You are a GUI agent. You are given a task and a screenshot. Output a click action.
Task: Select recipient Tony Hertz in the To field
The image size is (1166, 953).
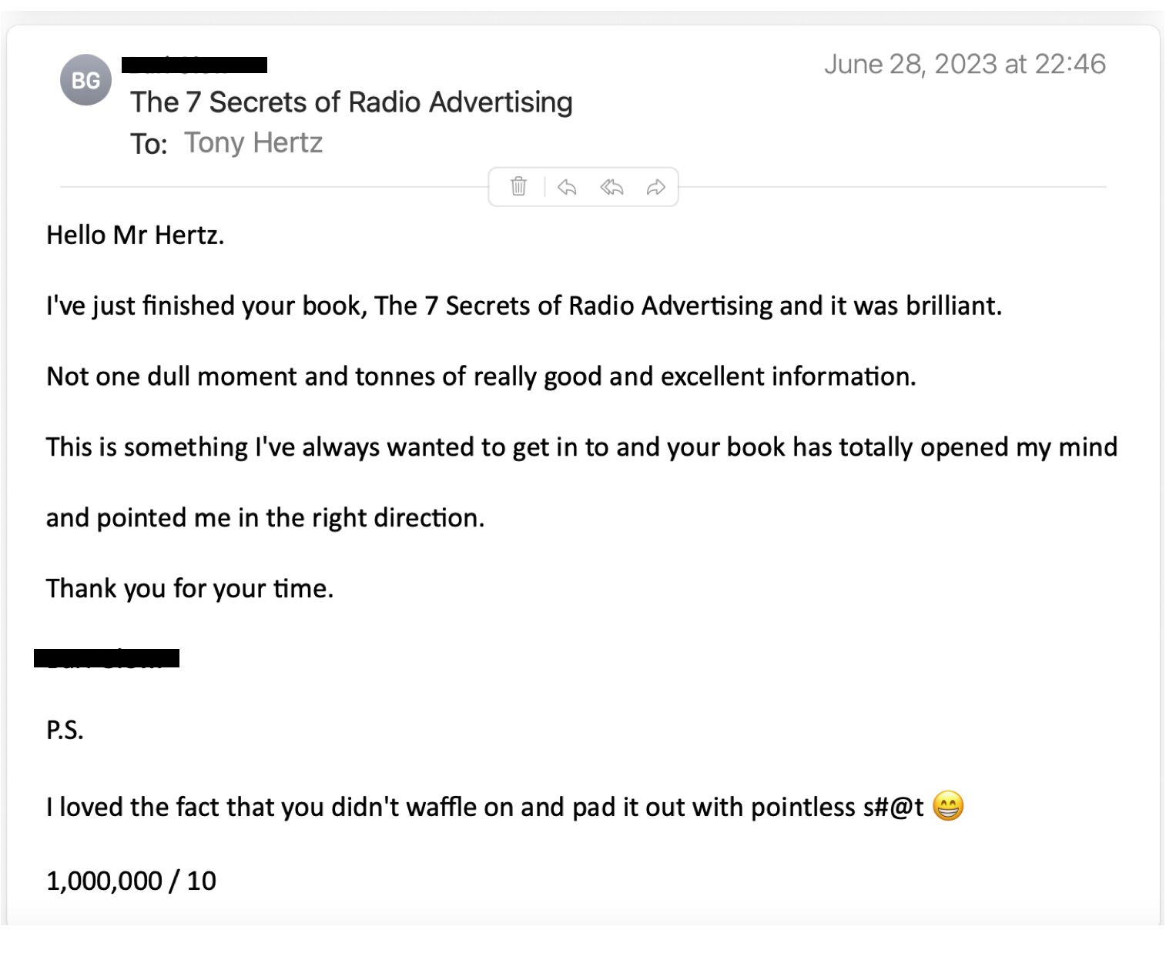pyautogui.click(x=253, y=143)
